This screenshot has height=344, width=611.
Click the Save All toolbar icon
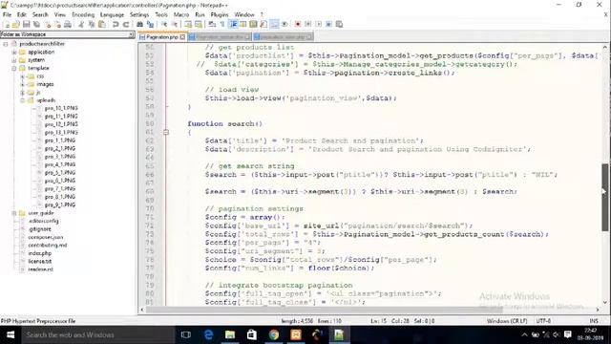click(x=36, y=24)
